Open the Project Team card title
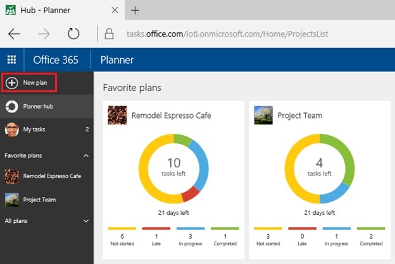Image resolution: width=395 pixels, height=264 pixels. coord(300,116)
